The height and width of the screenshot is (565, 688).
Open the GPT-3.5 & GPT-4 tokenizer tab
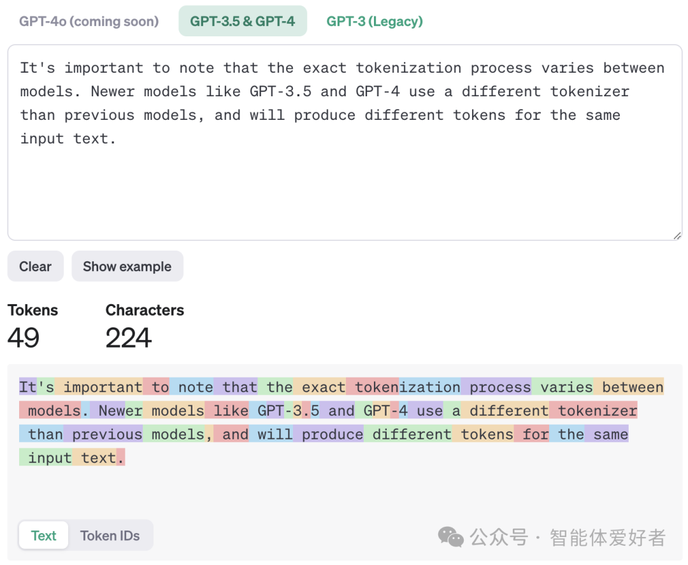click(x=243, y=21)
